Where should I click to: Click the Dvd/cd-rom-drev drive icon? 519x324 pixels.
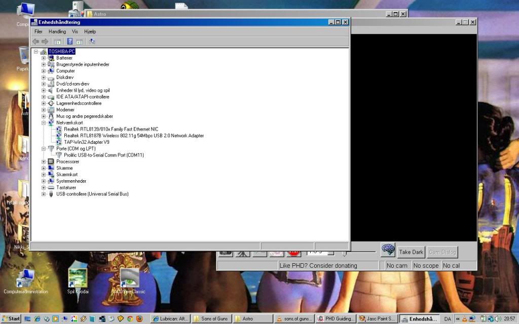(51, 84)
